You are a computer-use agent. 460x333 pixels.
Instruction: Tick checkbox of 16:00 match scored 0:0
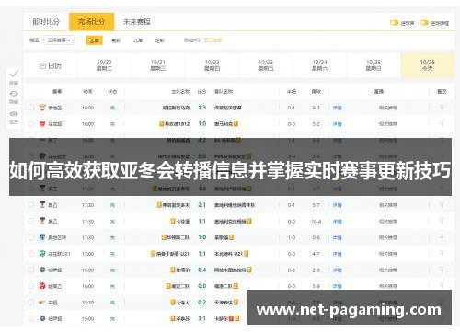31,286
